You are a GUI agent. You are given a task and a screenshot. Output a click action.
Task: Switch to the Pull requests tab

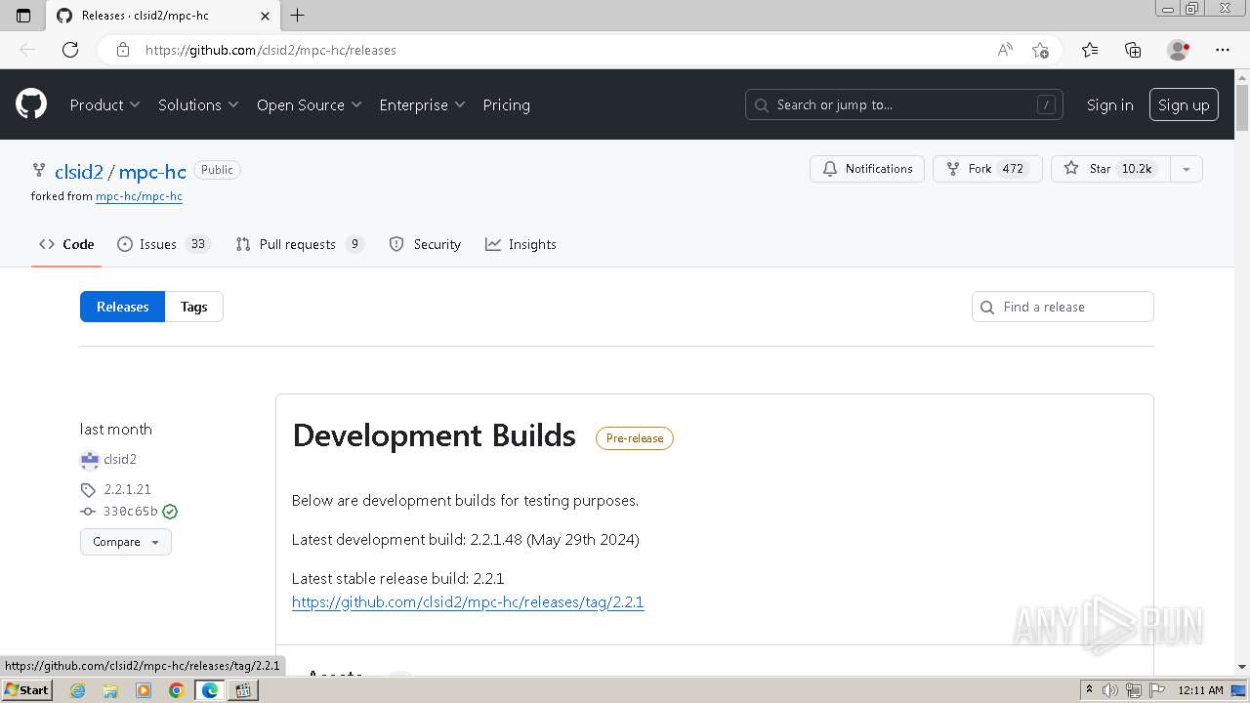300,244
